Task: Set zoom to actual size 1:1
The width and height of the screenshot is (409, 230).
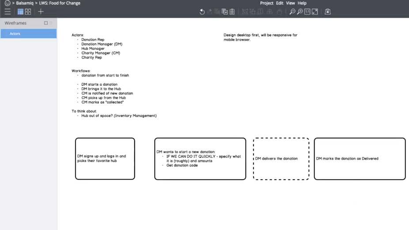Action: pyautogui.click(x=307, y=12)
